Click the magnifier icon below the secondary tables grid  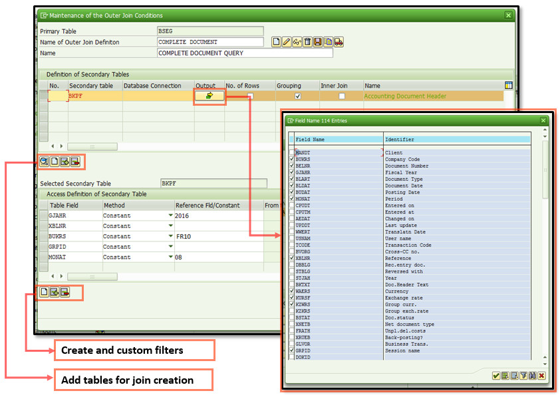pyautogui.click(x=44, y=162)
